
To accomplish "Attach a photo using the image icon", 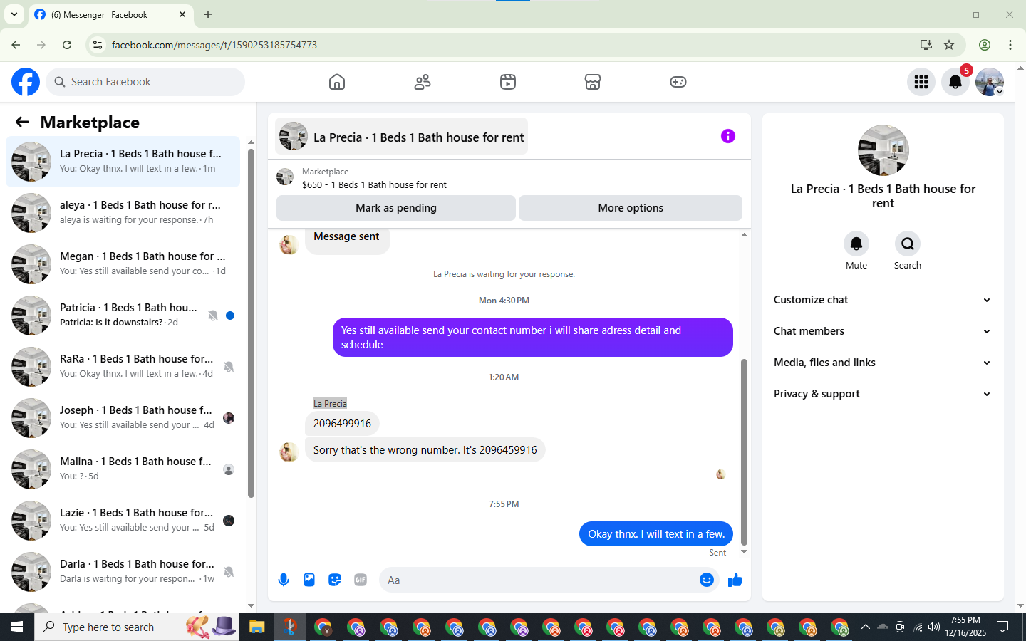I will [309, 580].
